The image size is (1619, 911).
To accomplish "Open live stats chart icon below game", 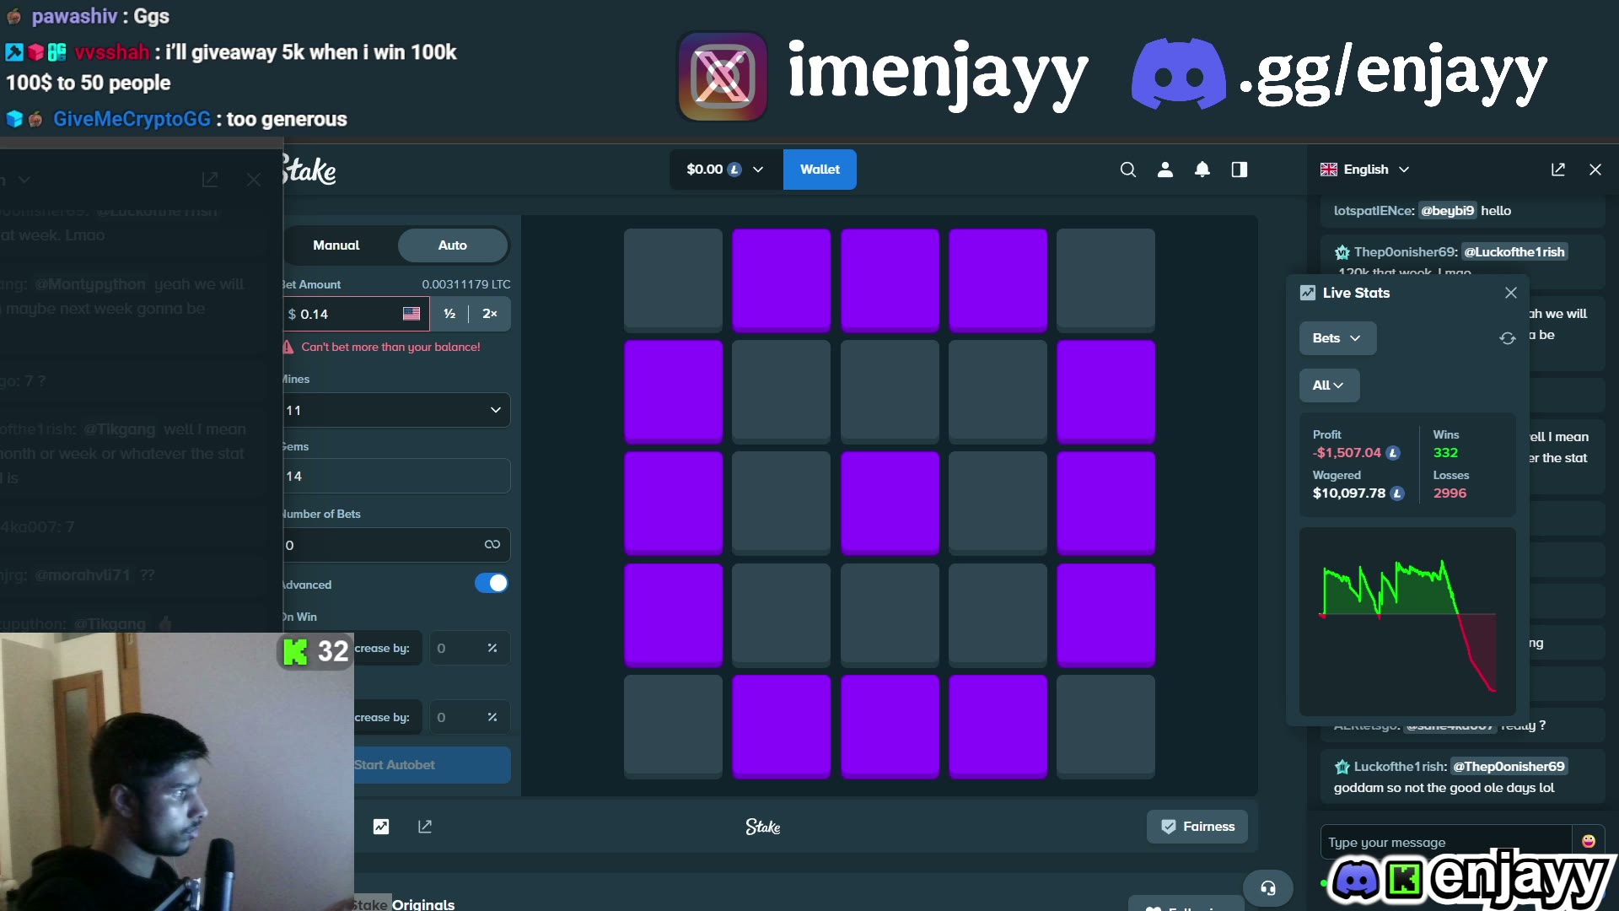I will point(381,827).
